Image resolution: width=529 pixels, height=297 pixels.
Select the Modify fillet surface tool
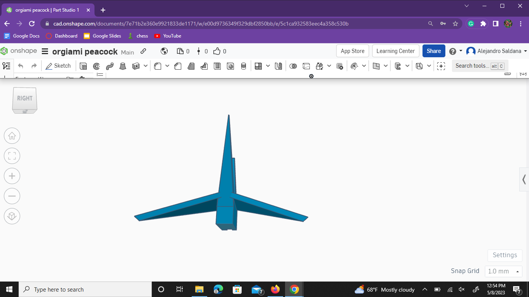(x=354, y=66)
